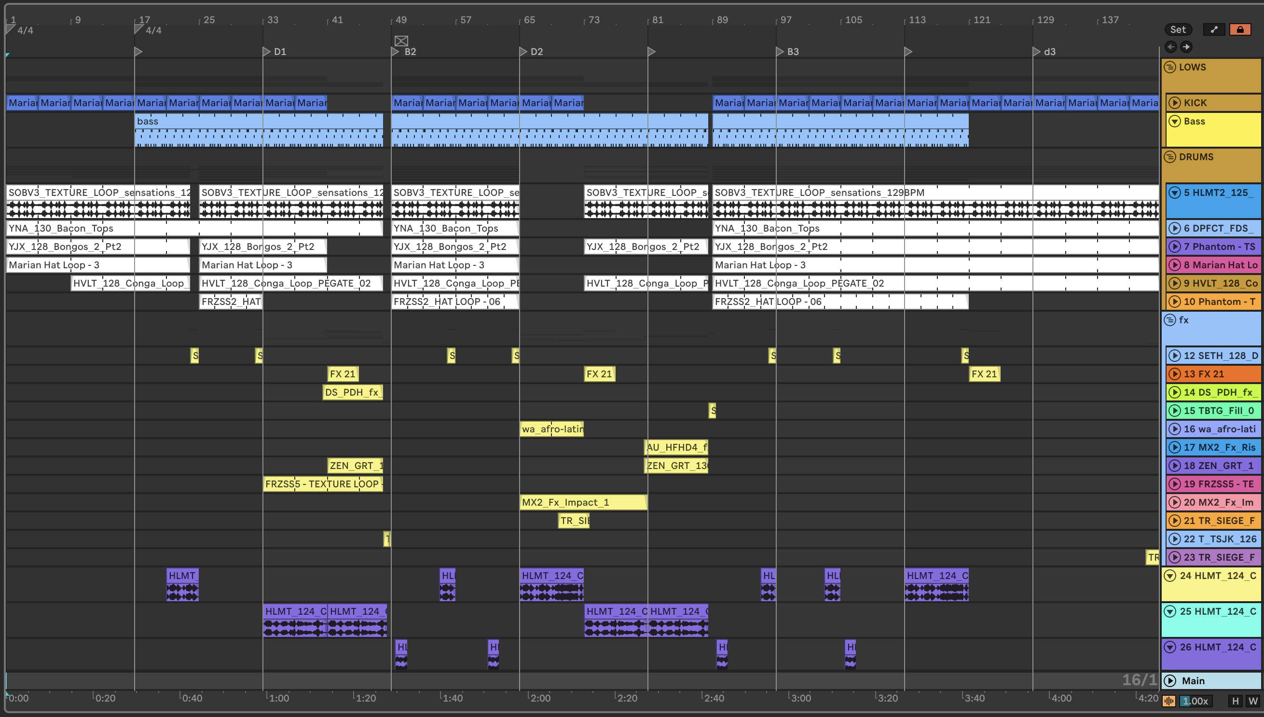
Task: Select the wa_afro-latin clip
Action: point(552,429)
